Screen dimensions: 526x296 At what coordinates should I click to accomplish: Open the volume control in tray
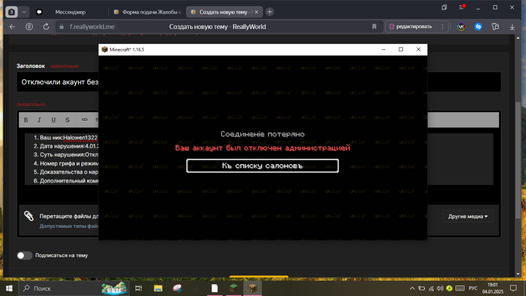coord(440,288)
